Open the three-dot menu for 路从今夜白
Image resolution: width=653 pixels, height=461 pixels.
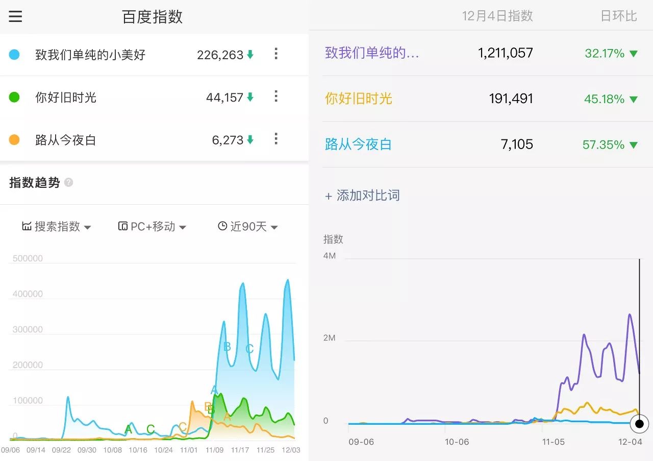tap(275, 139)
